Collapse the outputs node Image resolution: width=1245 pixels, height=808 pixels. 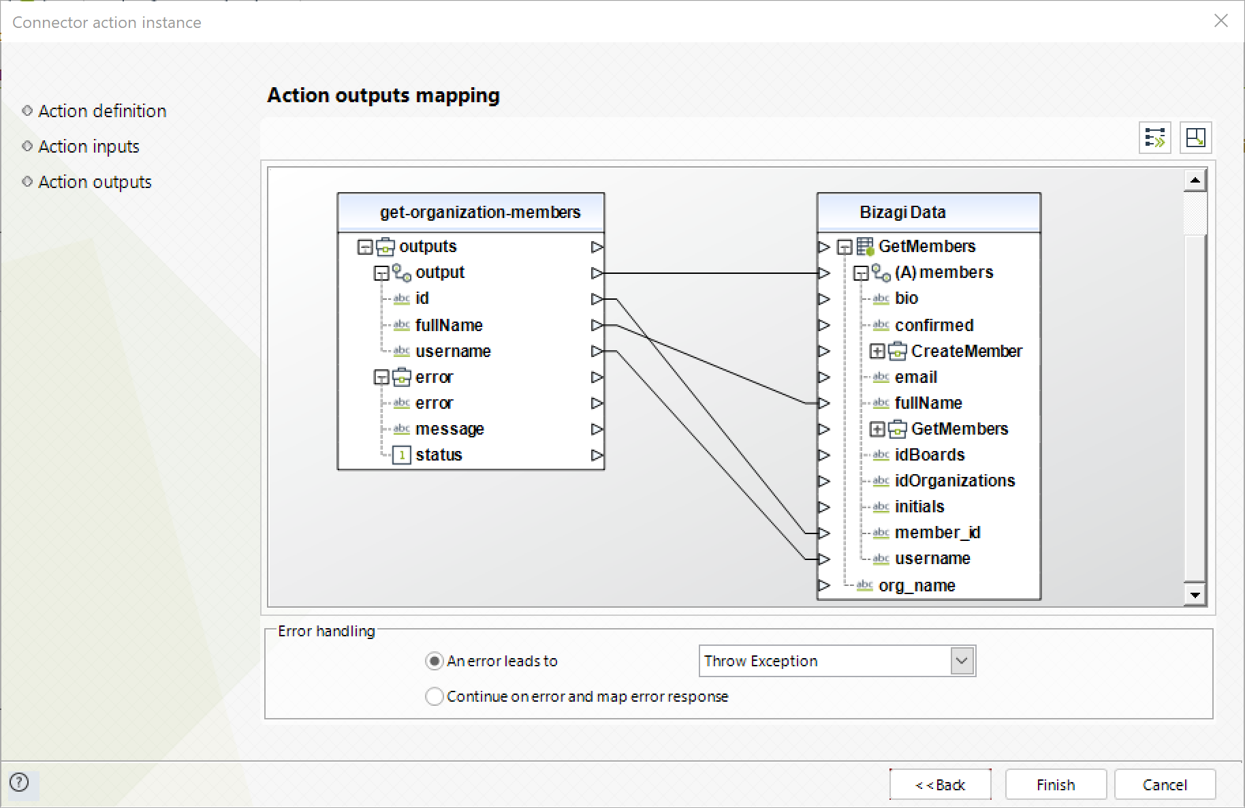pyautogui.click(x=365, y=247)
